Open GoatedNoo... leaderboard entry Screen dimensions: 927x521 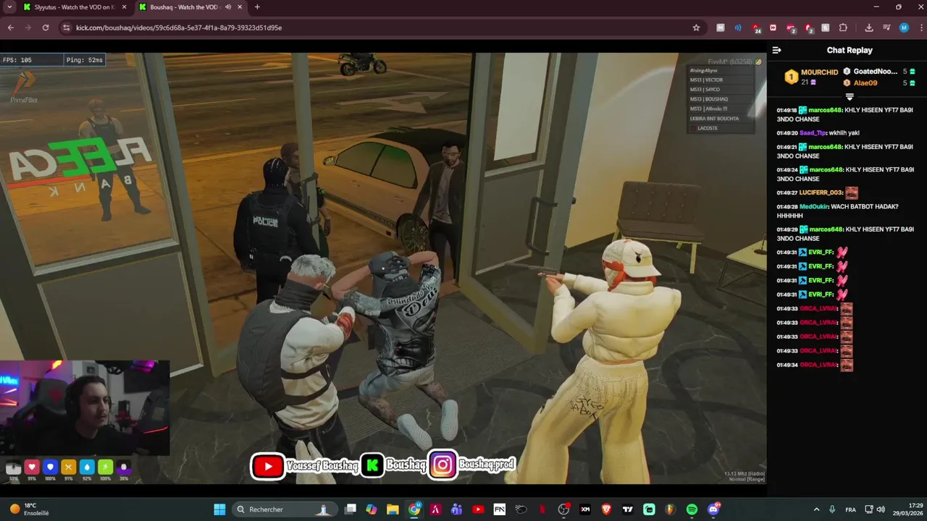tap(875, 72)
